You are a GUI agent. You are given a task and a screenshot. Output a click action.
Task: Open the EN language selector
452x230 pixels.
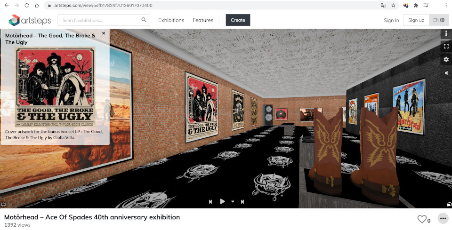(439, 20)
